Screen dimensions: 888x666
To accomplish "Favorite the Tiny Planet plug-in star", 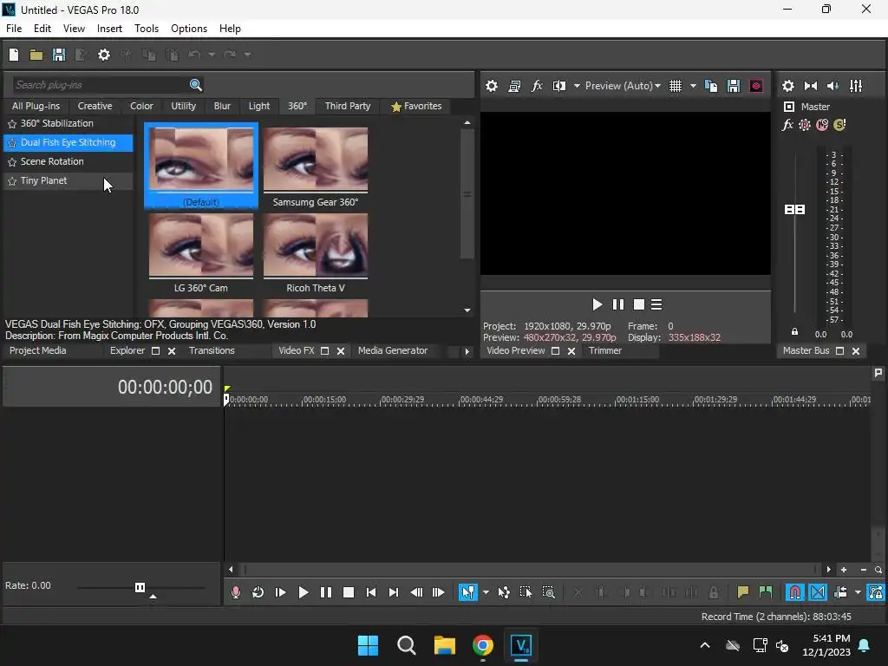I will click(12, 181).
